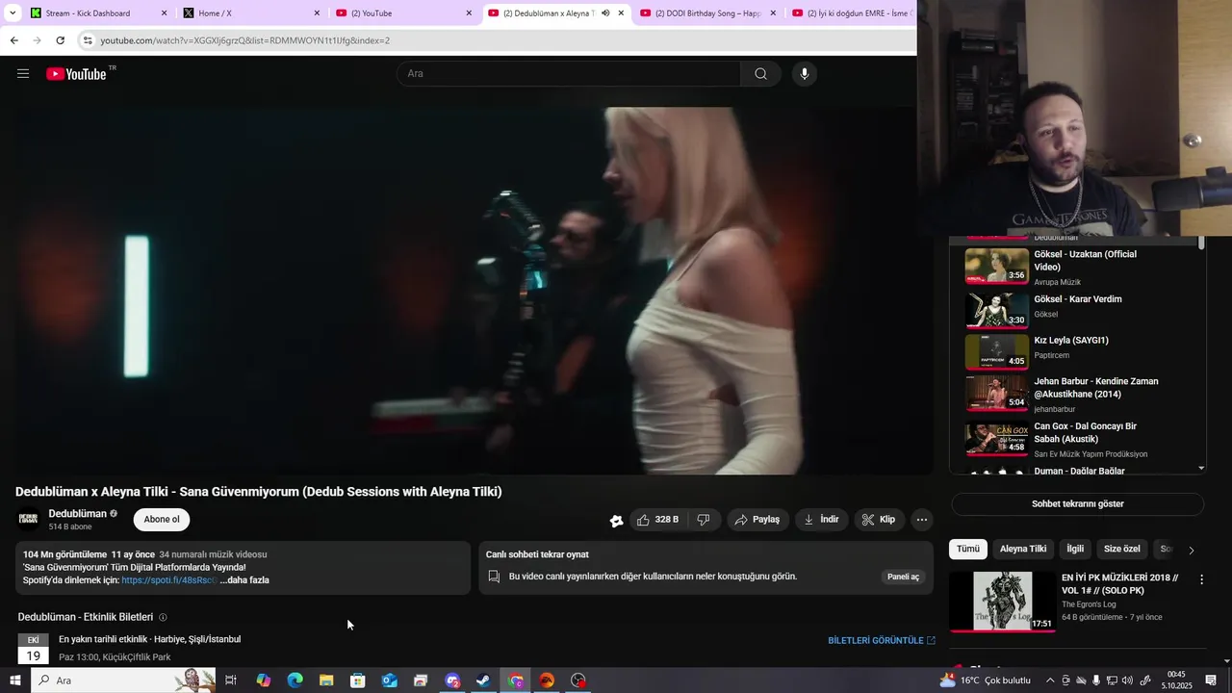View site information icon in address bar
This screenshot has height=693, width=1232.
pos(88,40)
